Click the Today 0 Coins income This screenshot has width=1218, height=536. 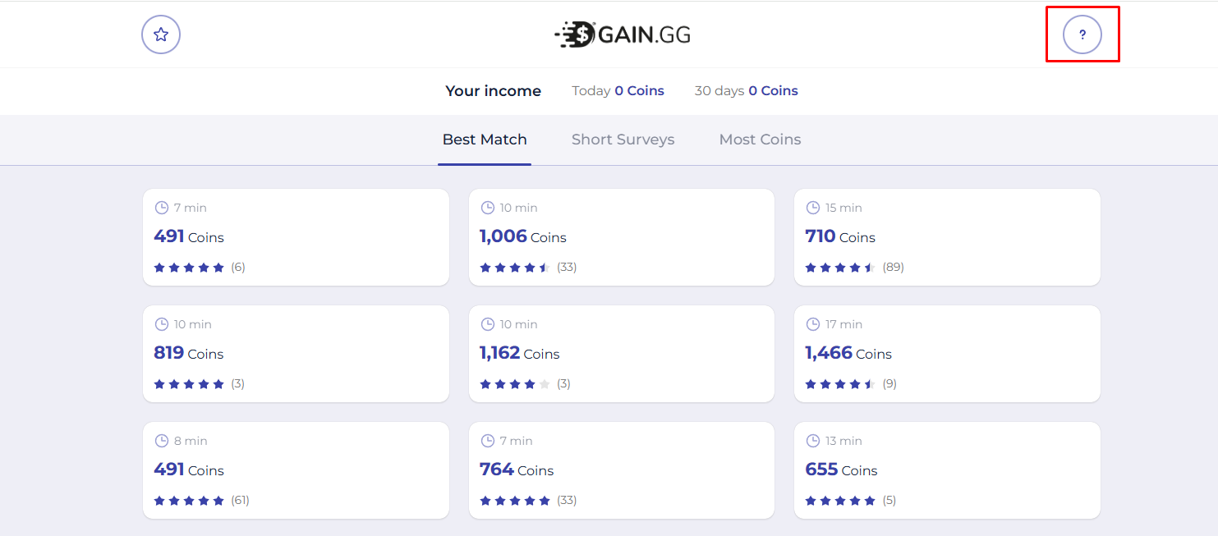(618, 91)
